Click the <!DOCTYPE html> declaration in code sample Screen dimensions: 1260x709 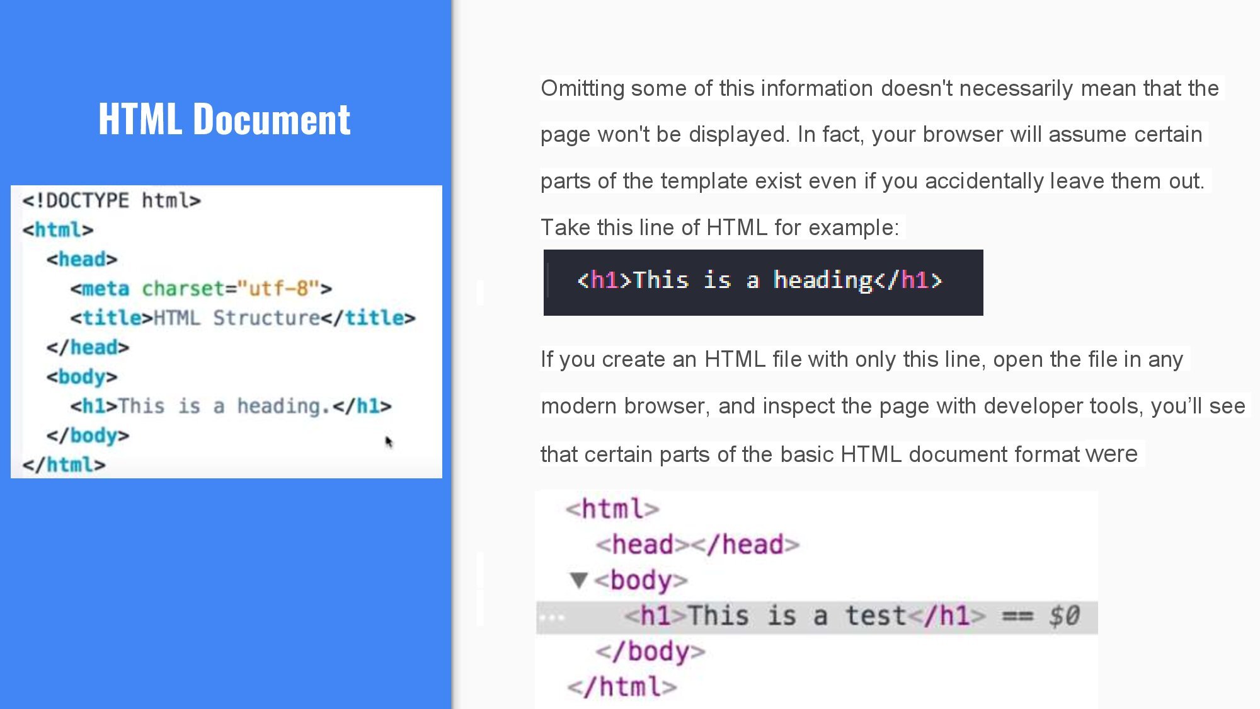(x=112, y=200)
